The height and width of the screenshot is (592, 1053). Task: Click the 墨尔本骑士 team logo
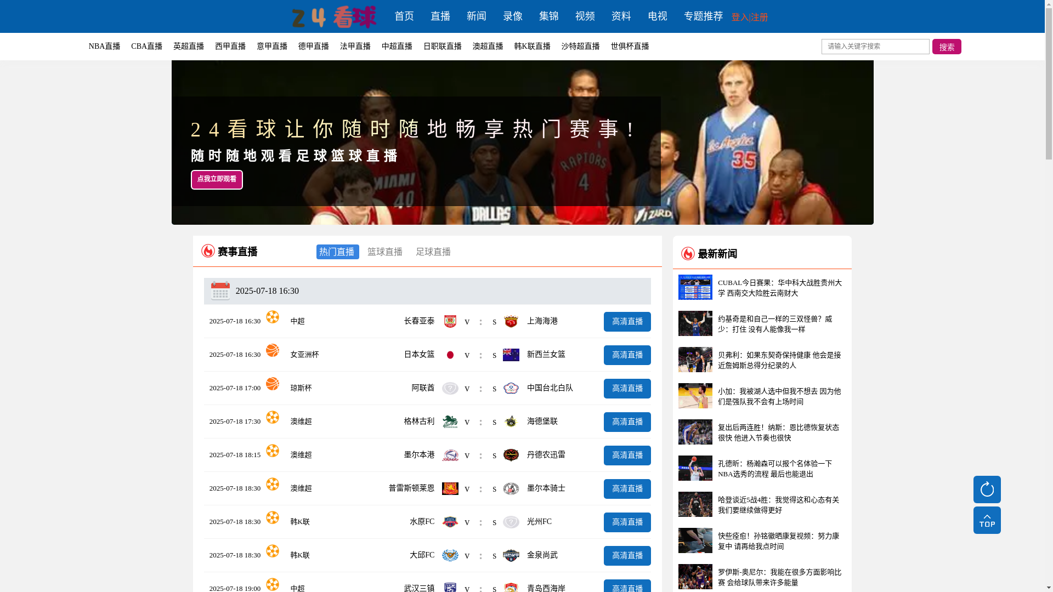click(511, 488)
